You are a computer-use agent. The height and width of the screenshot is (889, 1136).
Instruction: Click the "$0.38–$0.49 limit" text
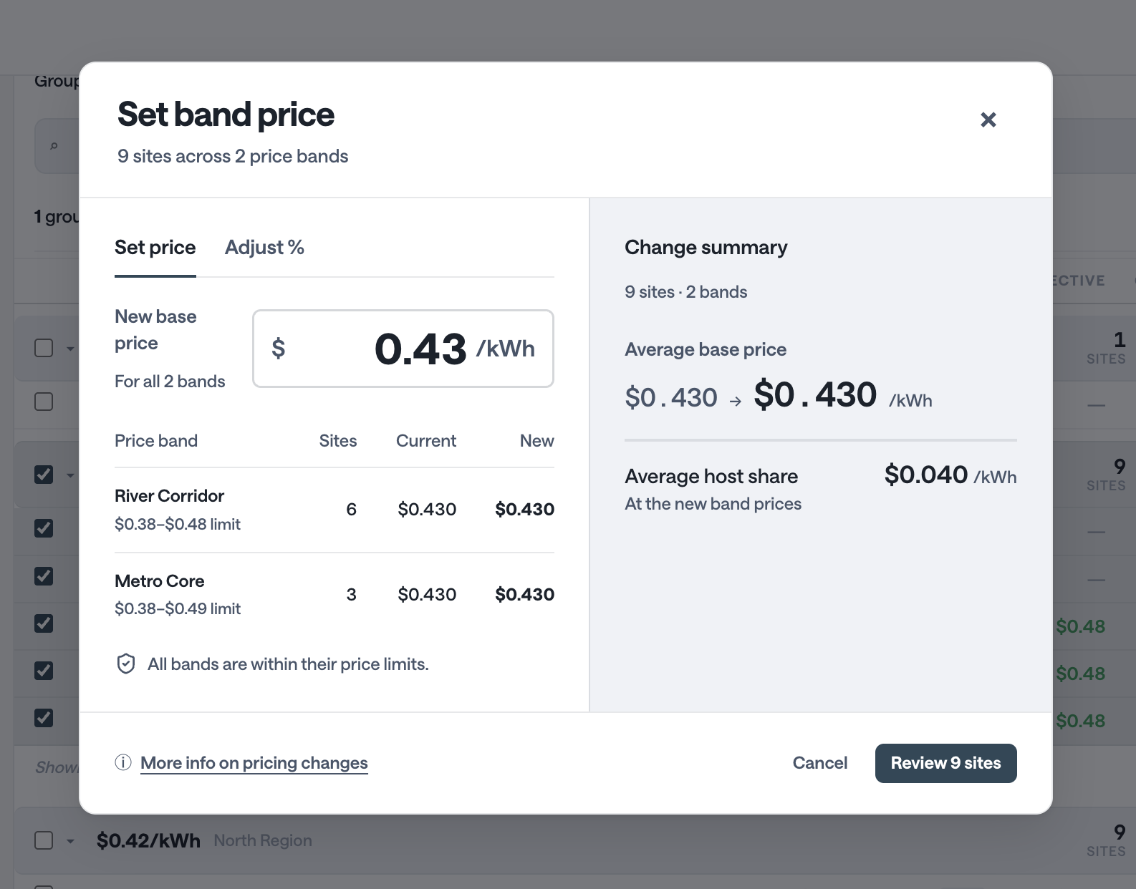click(178, 609)
